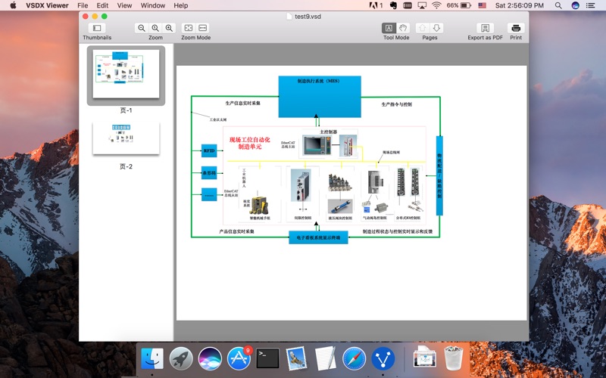The height and width of the screenshot is (378, 606).
Task: Select fit page zoom mode
Action: [x=189, y=28]
